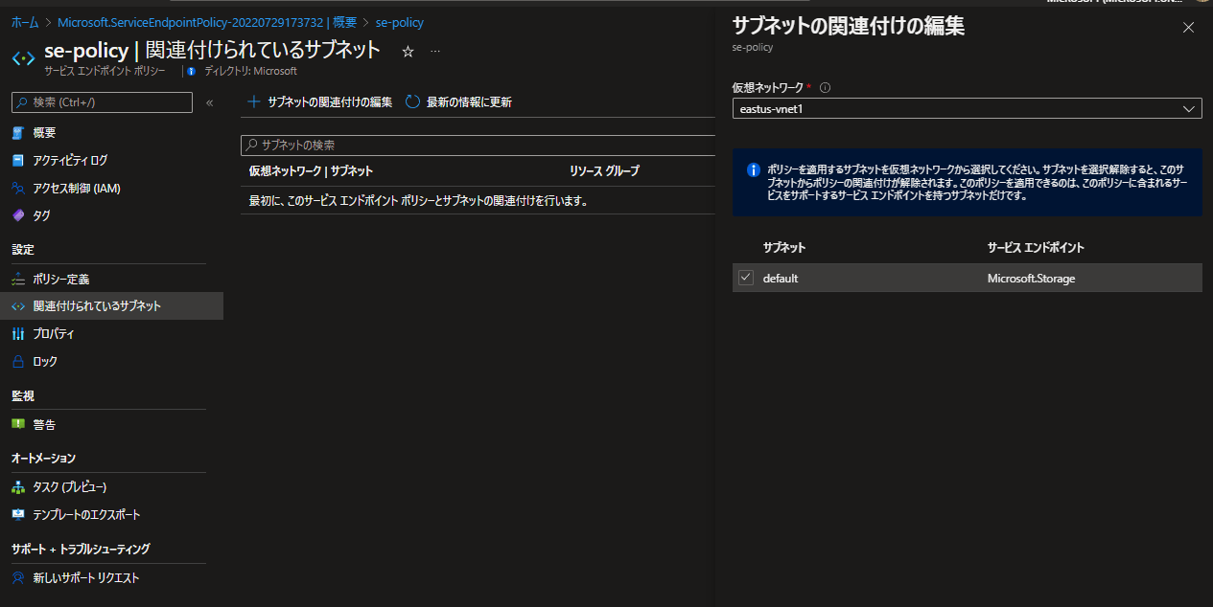This screenshot has width=1213, height=607.
Task: Click the sidebar search (検索 Ctrl+/) field
Action: coord(102,102)
